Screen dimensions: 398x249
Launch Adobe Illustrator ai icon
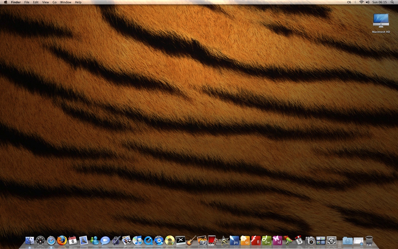click(245, 240)
